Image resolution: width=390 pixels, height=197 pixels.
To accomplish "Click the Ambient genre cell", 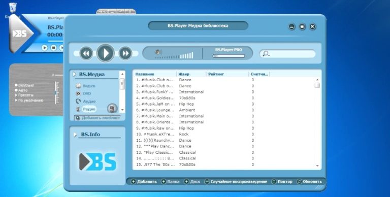I will click(187, 110).
